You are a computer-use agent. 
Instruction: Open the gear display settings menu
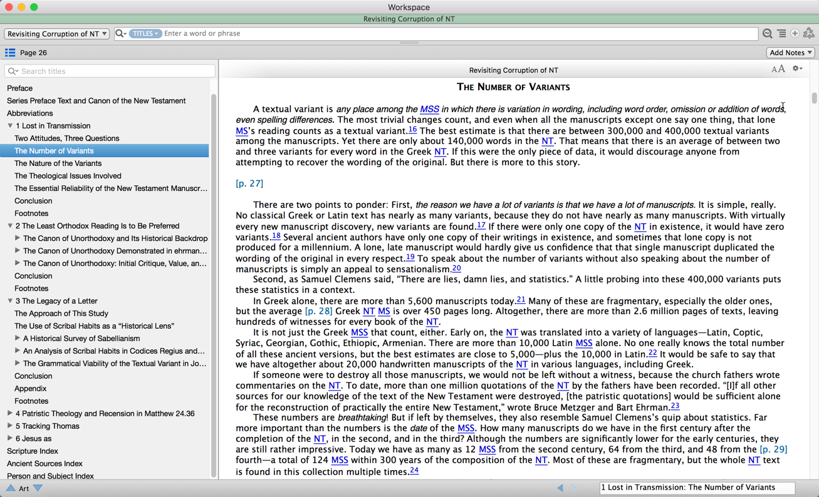[797, 69]
